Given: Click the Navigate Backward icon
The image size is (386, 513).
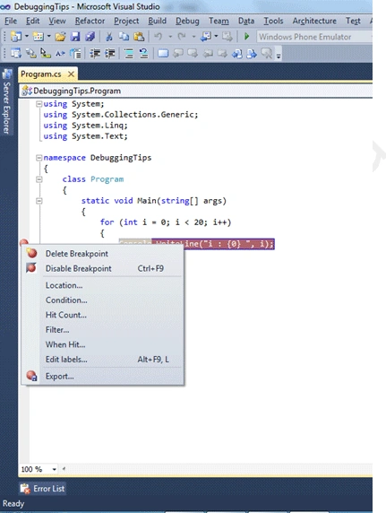Looking at the screenshot, I should click(206, 37).
